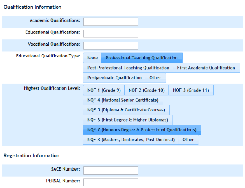The width and height of the screenshot is (245, 188).
Task: Select None as Educational Qualification Type
Action: (92, 58)
